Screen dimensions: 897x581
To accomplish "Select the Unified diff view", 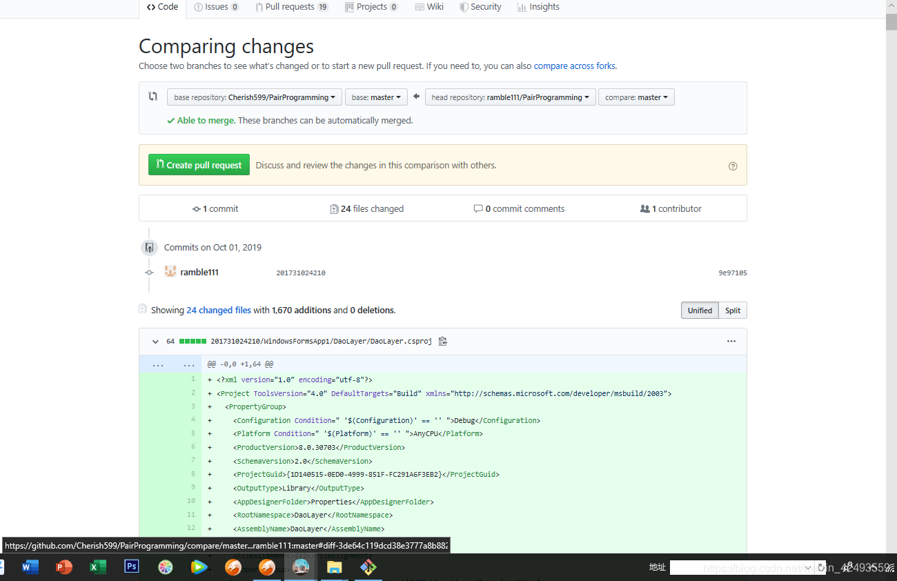I will (700, 311).
